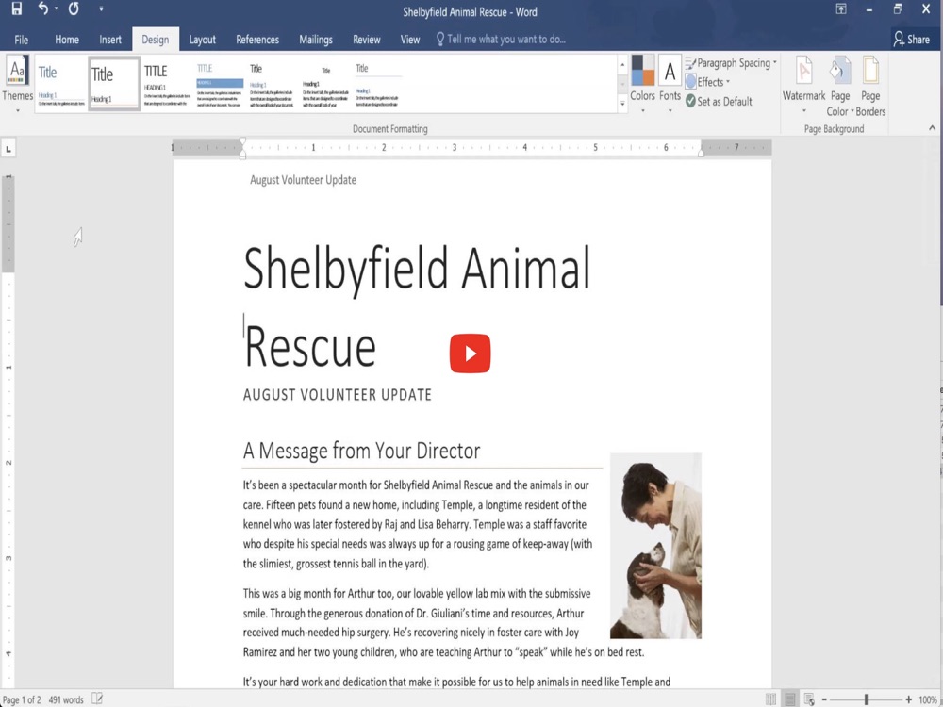Apply the centered Title style set
943x707 pixels.
[x=325, y=83]
